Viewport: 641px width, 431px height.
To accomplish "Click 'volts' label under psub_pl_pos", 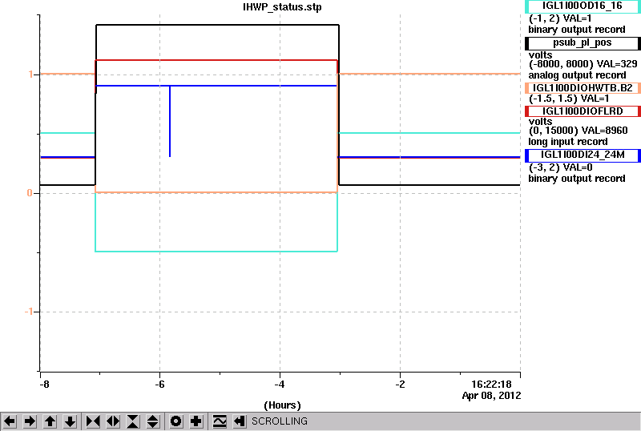I will 540,54.
